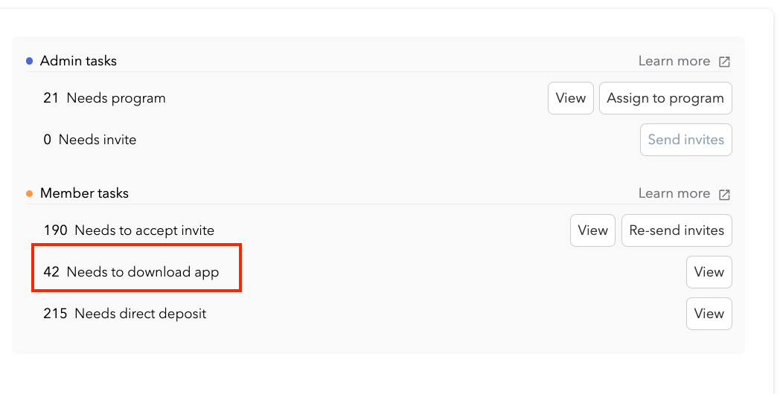Screen dimensions: 780x394
Task: Click the "42 Needs to download app" label
Action: [131, 272]
